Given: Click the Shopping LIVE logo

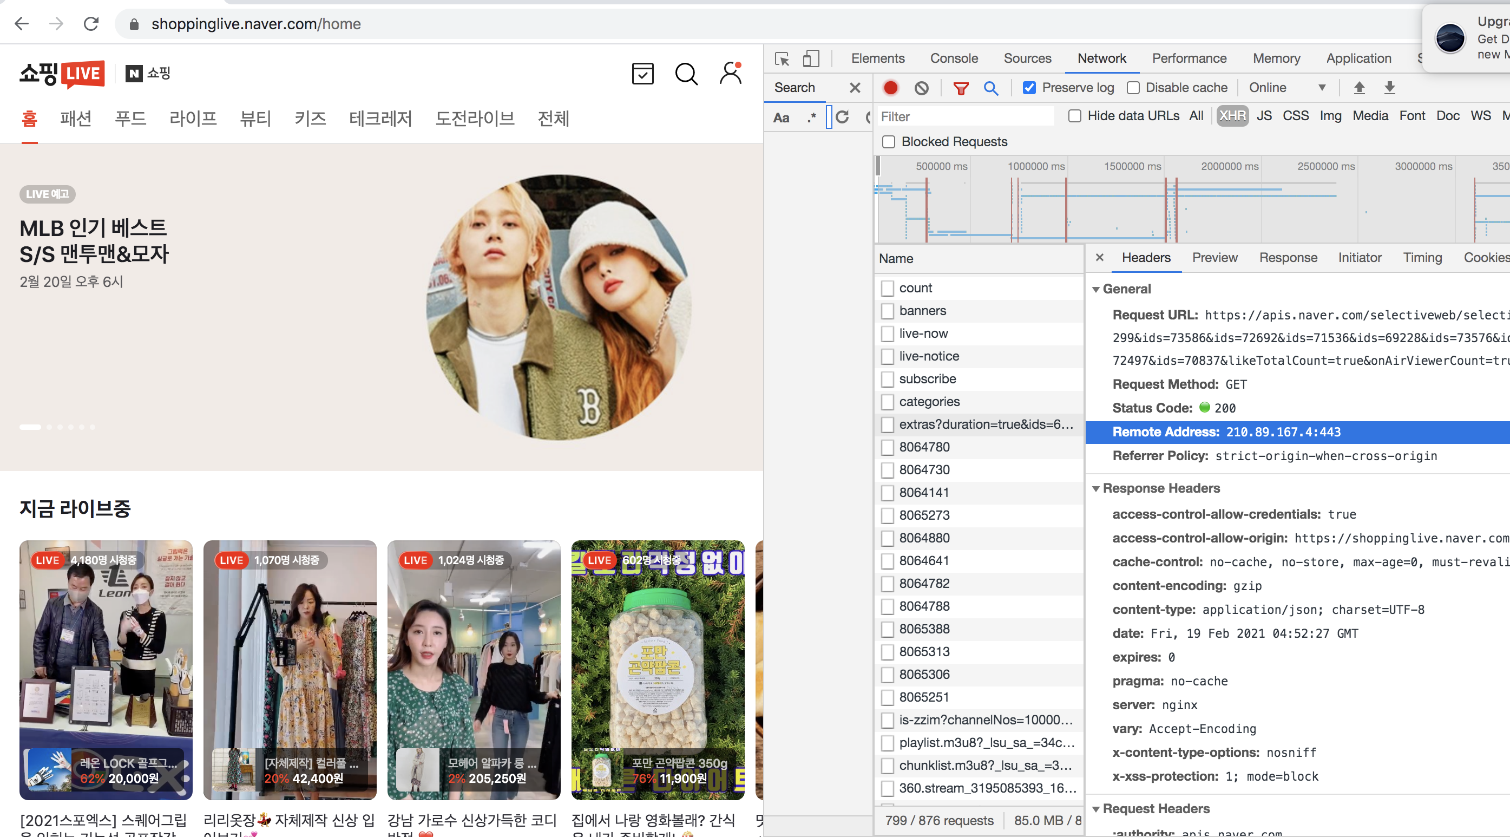Looking at the screenshot, I should [63, 74].
